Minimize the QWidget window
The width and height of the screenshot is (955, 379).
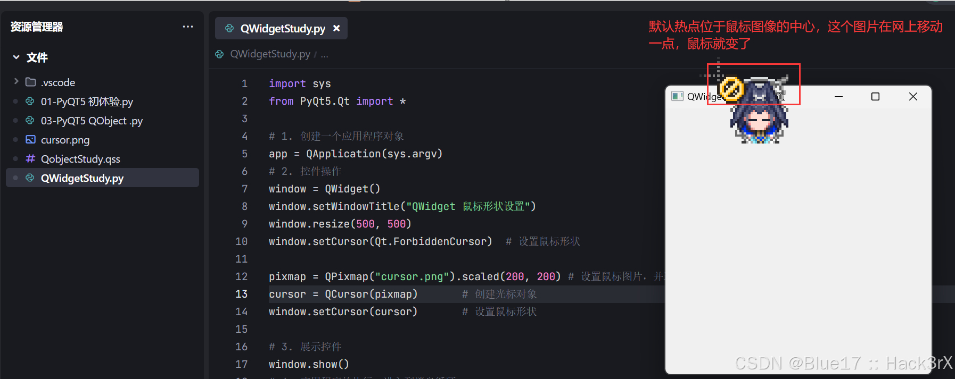pyautogui.click(x=838, y=96)
